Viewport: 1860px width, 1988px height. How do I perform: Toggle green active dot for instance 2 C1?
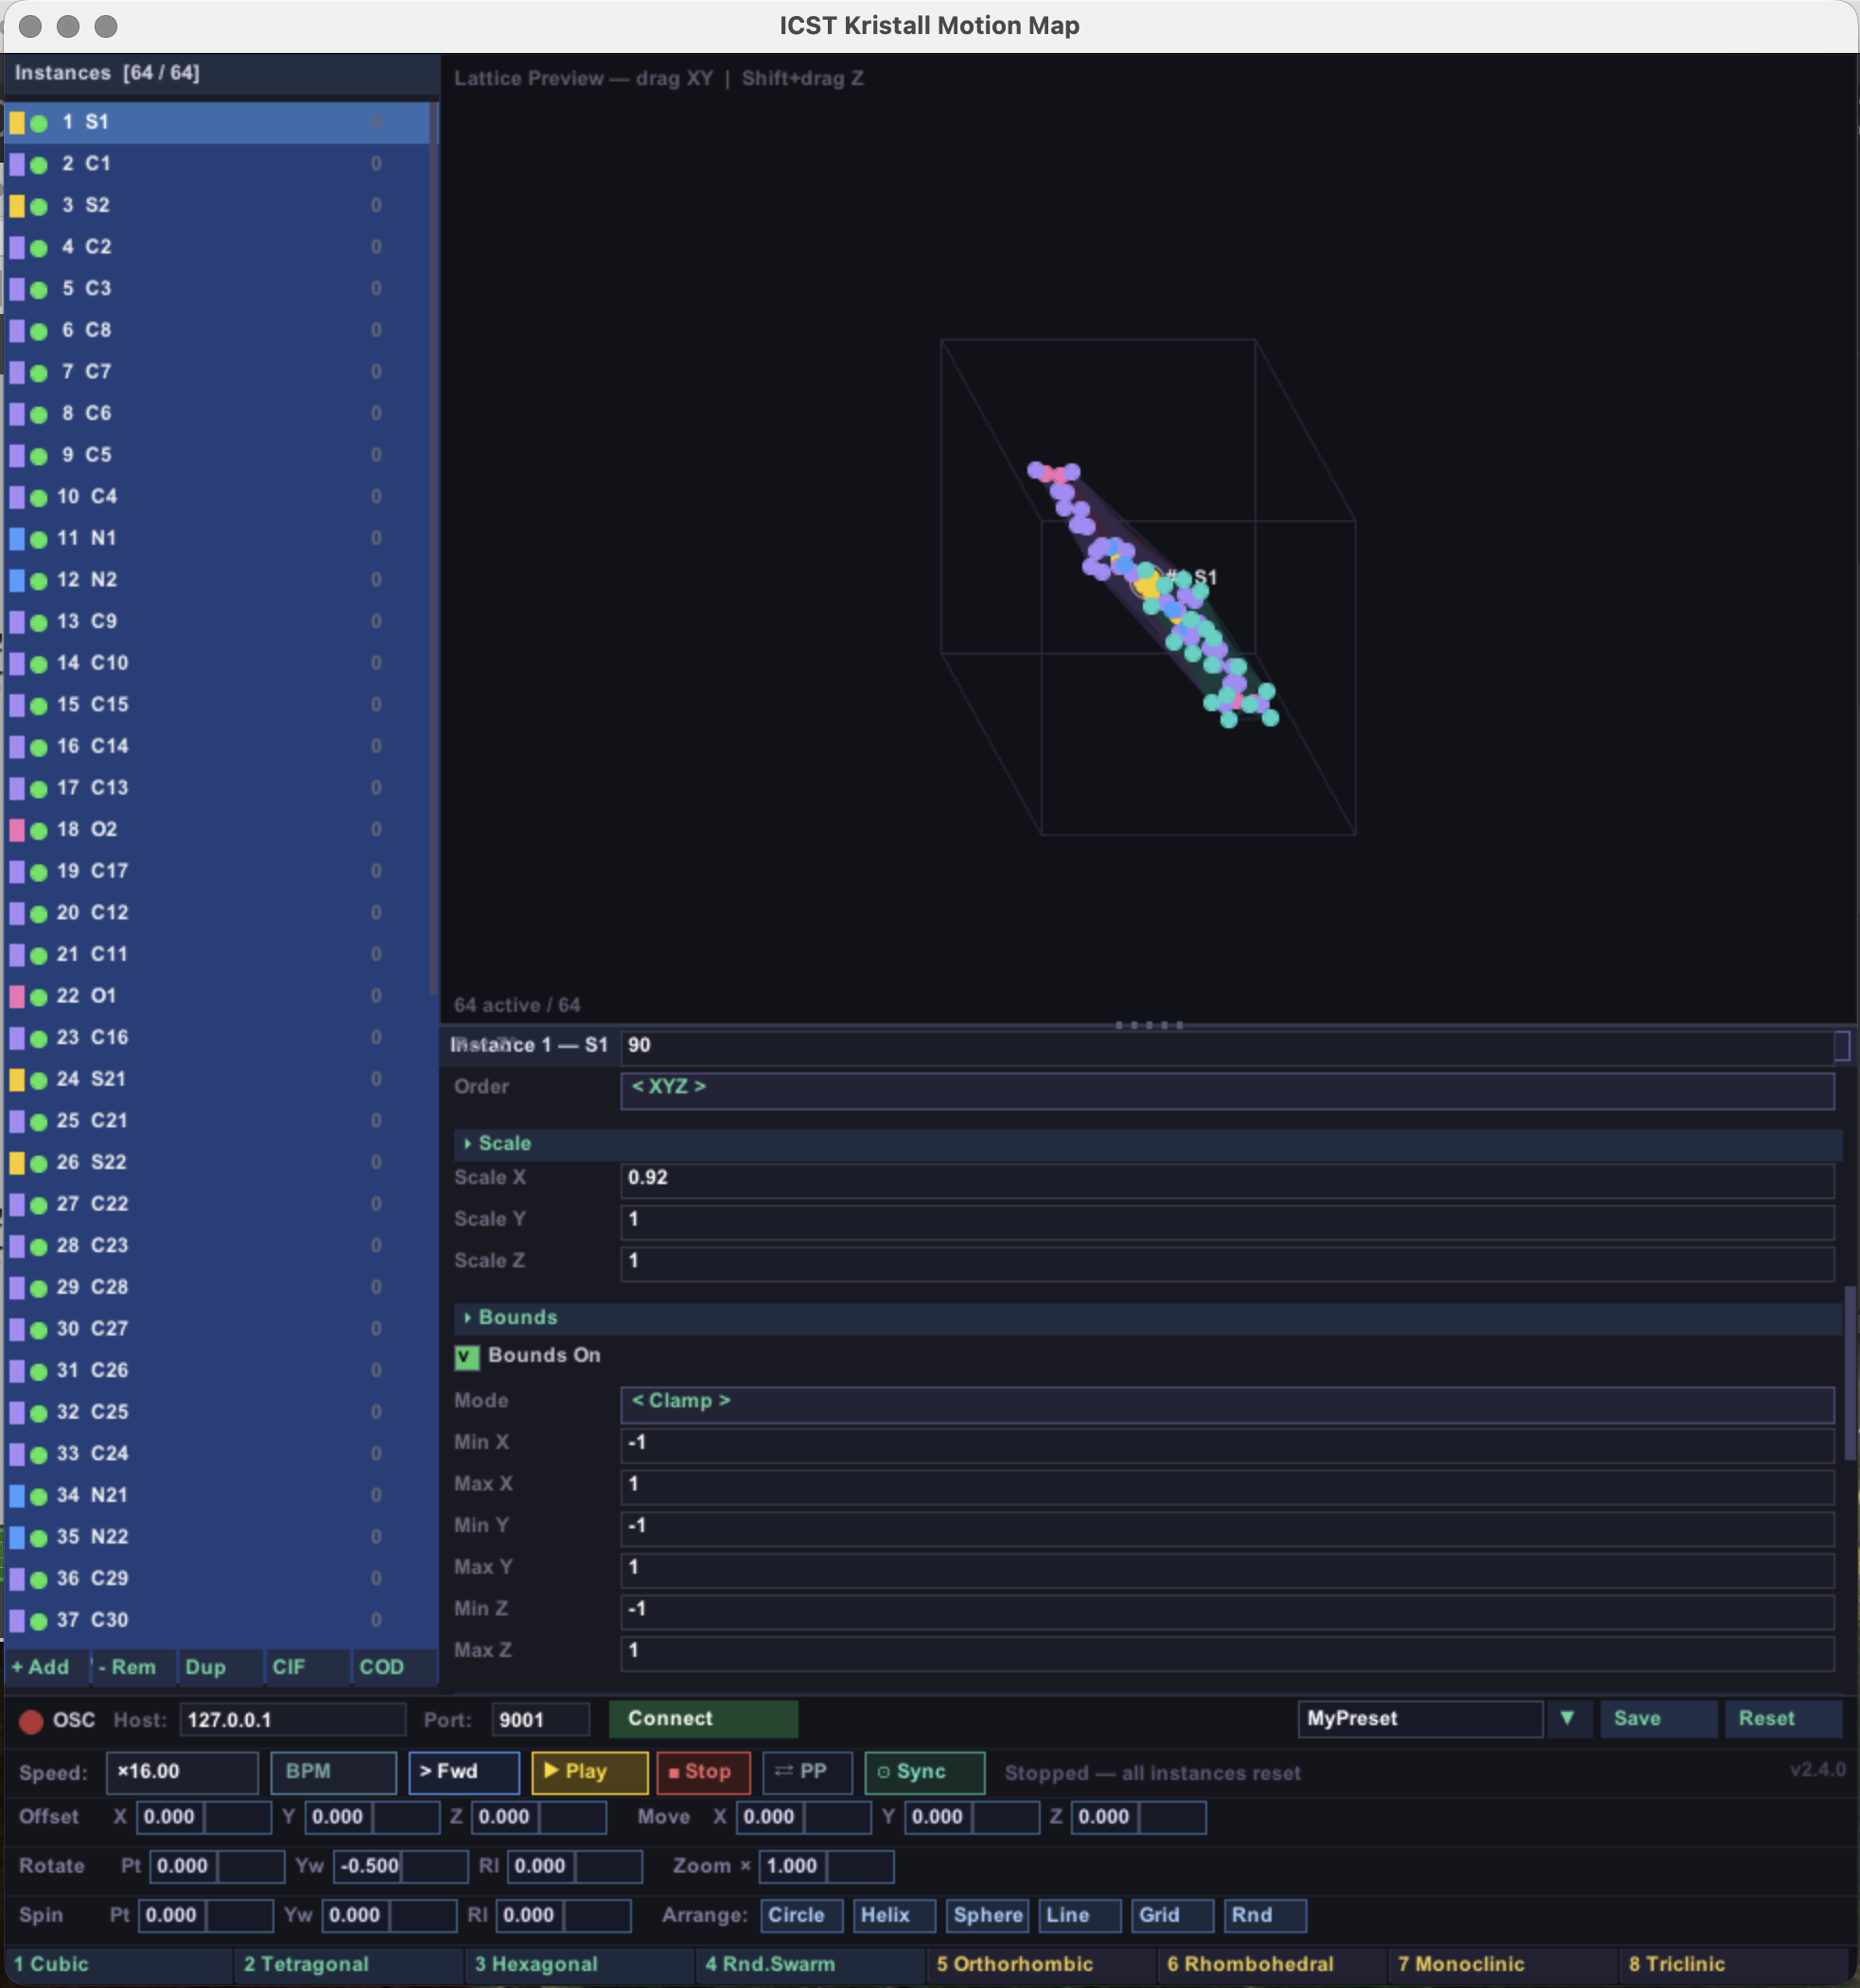tap(39, 165)
